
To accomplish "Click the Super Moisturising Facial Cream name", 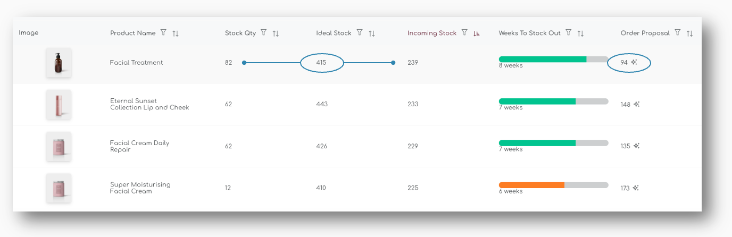I will [x=140, y=188].
